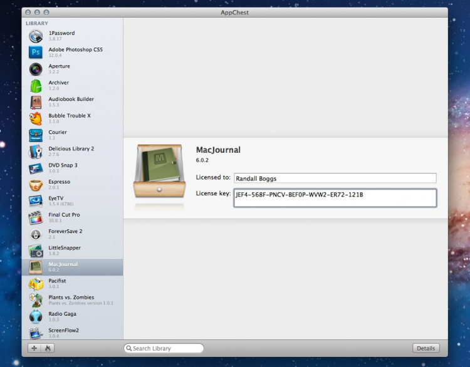This screenshot has width=470, height=367.
Task: Select the Pacifist entry name
Action: (x=57, y=281)
